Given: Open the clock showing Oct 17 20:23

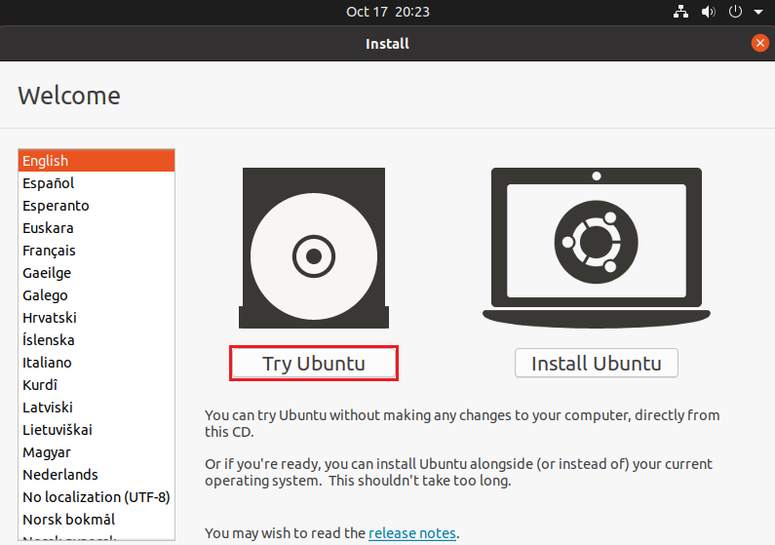Looking at the screenshot, I should (x=387, y=13).
